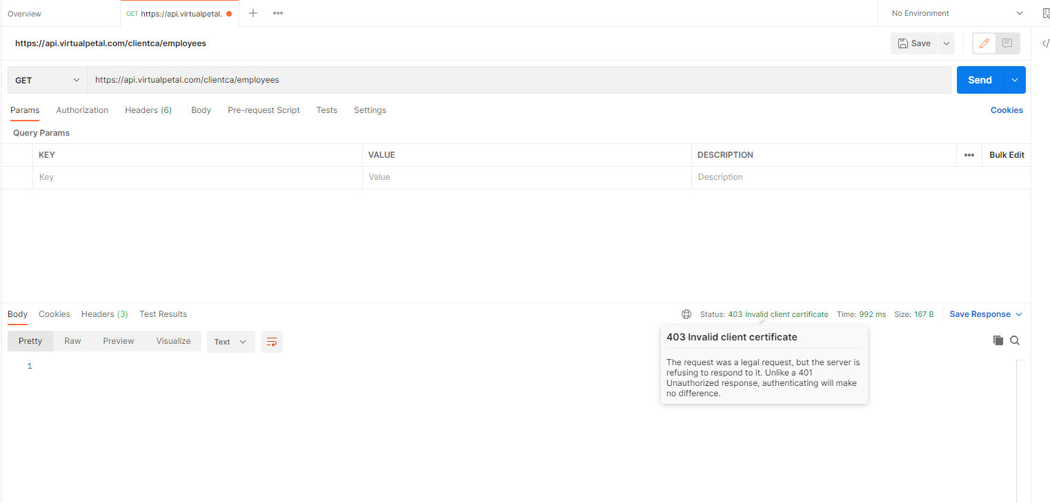Screen dimensions: 1050x503
Task: Click the KEY column header
Action: tap(47, 155)
